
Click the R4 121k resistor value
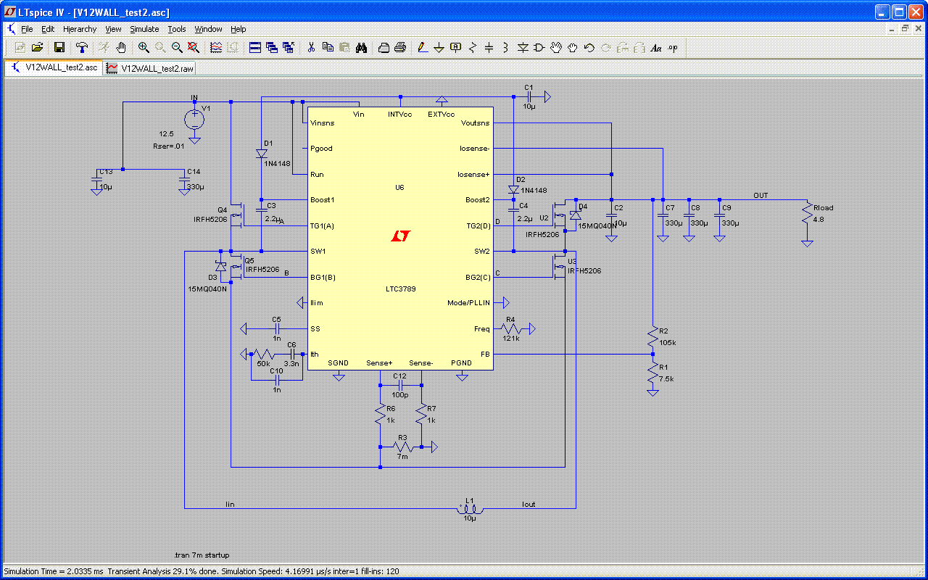(x=510, y=338)
